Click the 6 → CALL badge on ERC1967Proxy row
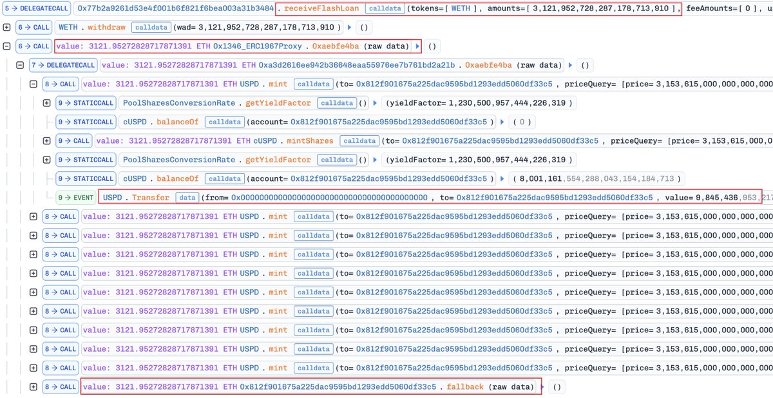 pyautogui.click(x=33, y=46)
